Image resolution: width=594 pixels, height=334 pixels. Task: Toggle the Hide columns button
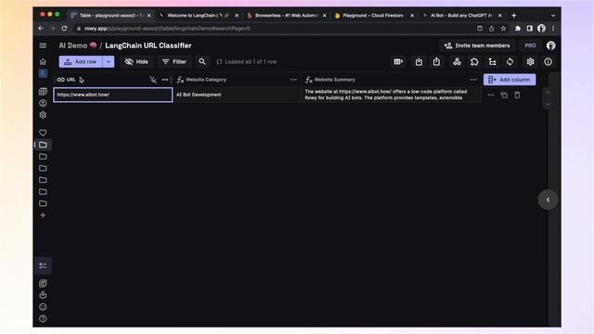(136, 62)
